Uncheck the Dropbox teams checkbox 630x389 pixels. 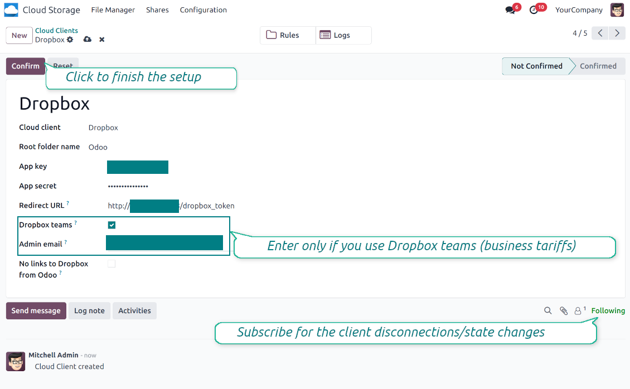tap(112, 225)
